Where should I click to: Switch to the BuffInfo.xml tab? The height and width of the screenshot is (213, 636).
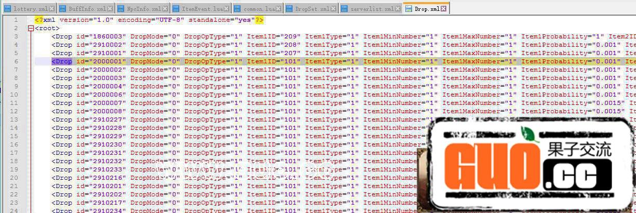coord(86,9)
